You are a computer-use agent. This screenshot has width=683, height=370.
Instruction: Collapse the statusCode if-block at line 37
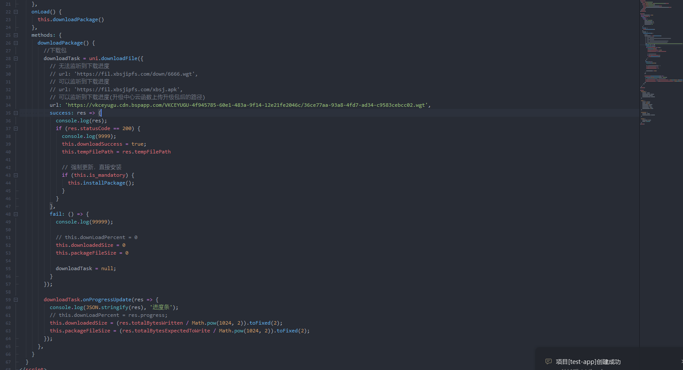point(16,129)
